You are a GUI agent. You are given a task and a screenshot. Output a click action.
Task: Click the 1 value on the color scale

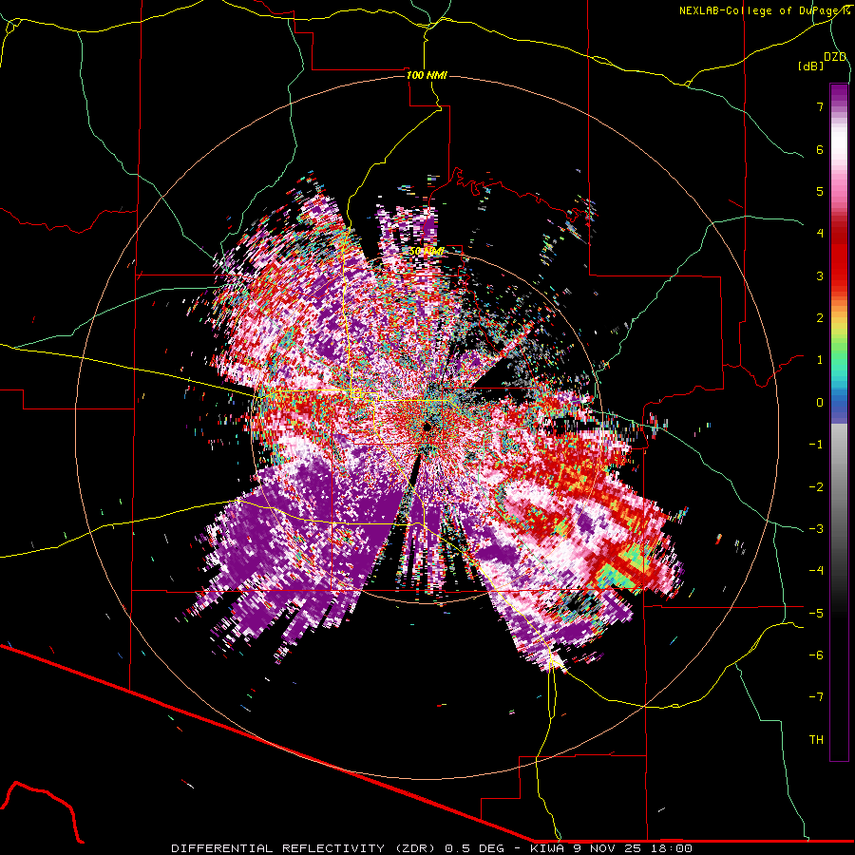820,360
